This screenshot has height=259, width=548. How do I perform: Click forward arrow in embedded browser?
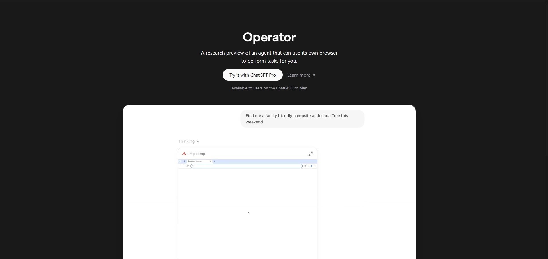(184, 166)
